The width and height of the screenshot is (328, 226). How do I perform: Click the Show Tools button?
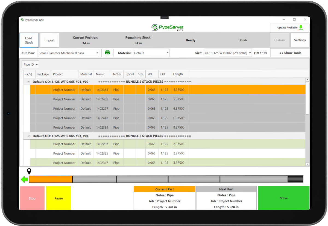click(x=290, y=53)
